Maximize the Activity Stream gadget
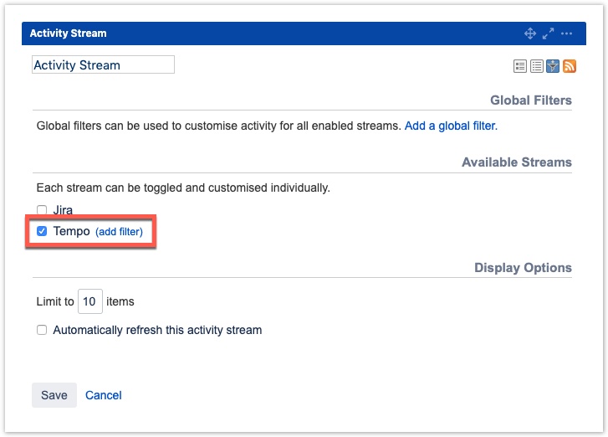This screenshot has height=437, width=608. [x=549, y=33]
